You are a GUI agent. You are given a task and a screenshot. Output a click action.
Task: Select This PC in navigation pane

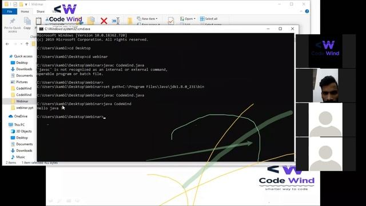pos(17,125)
